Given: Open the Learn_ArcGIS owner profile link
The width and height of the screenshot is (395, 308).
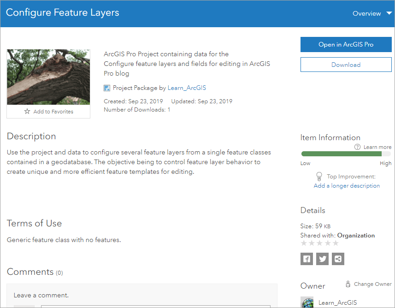Looking at the screenshot, I should pos(186,88).
